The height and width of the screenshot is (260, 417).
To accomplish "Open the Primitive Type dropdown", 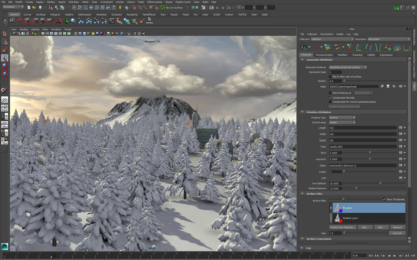I will pos(342,118).
